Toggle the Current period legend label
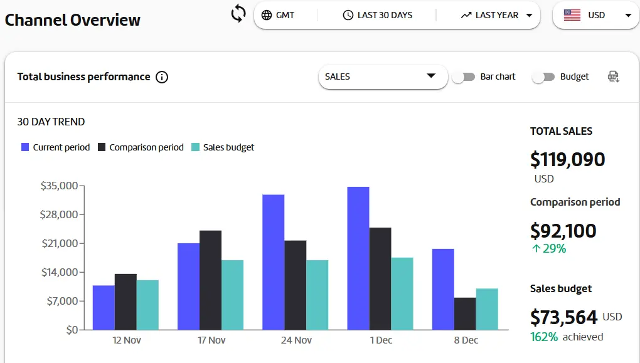640x363 pixels. coord(61,147)
